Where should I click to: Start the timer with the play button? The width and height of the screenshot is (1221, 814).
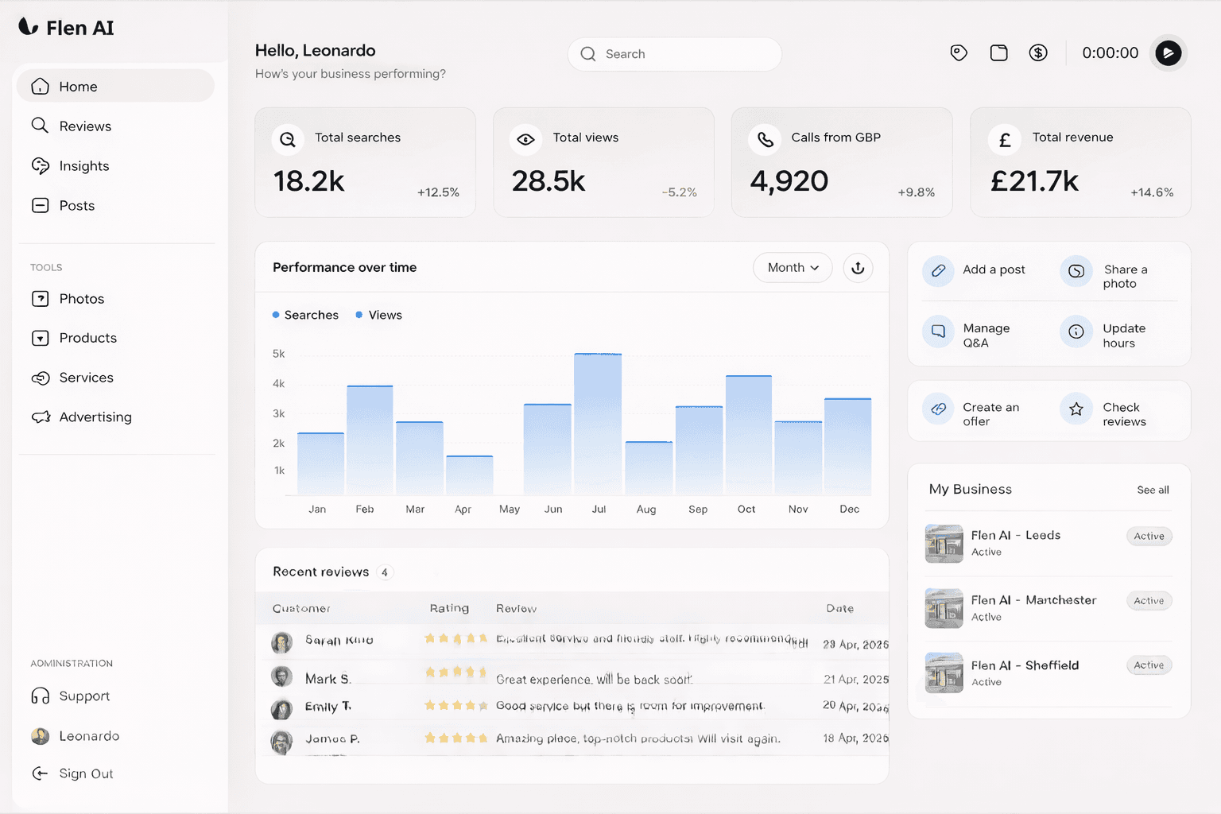(x=1169, y=52)
